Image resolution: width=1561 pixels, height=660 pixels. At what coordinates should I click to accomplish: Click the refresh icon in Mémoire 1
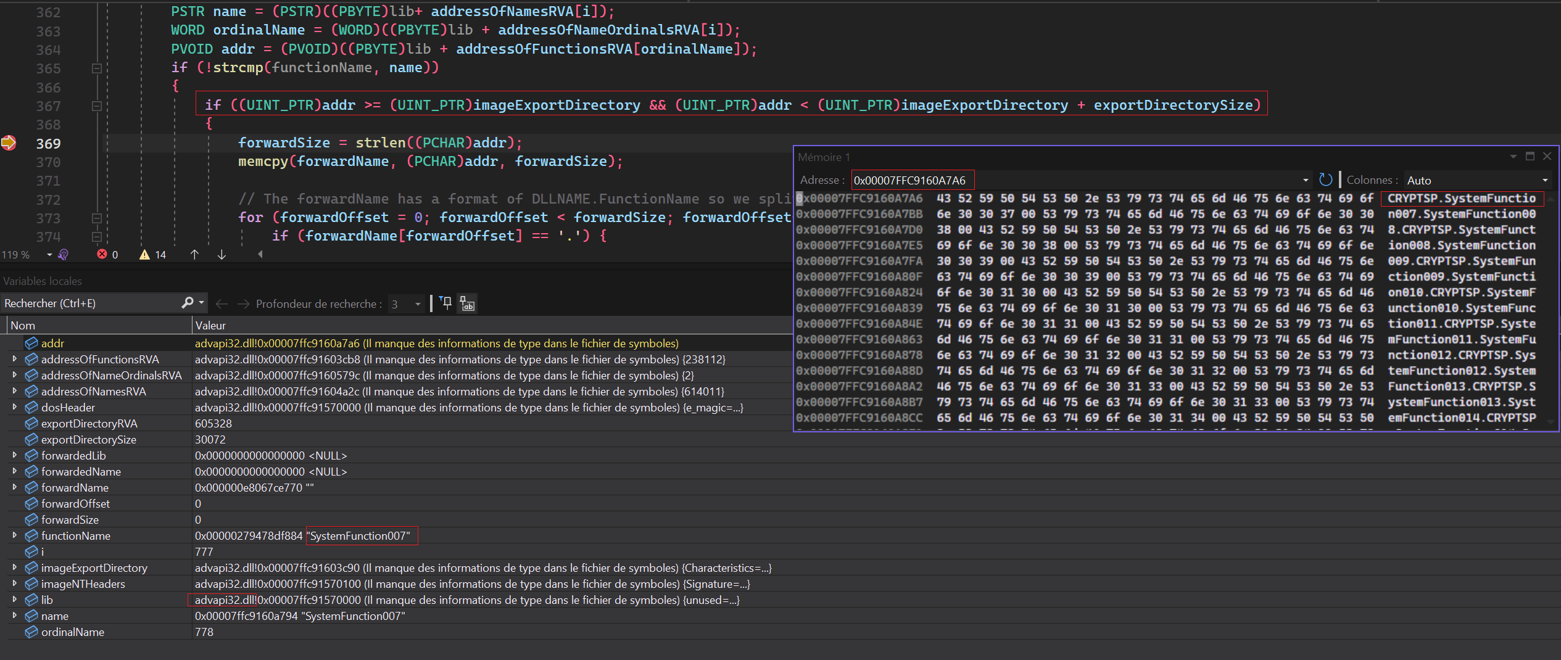click(x=1325, y=179)
